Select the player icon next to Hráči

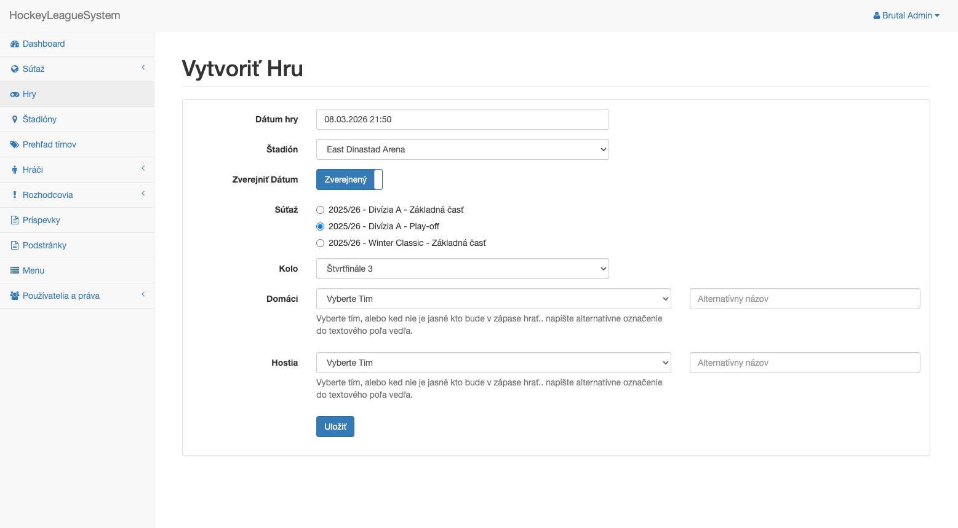(x=14, y=169)
